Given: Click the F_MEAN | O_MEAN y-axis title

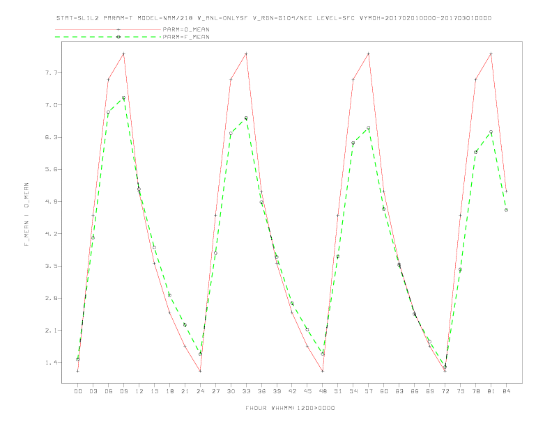Looking at the screenshot, I should coord(26,214).
